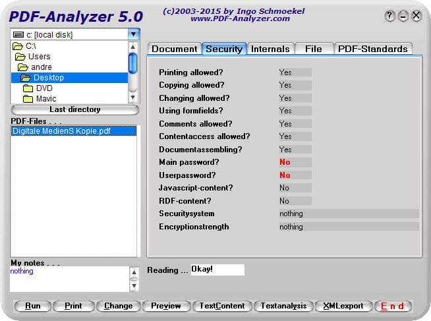Click the Run button

click(33, 306)
